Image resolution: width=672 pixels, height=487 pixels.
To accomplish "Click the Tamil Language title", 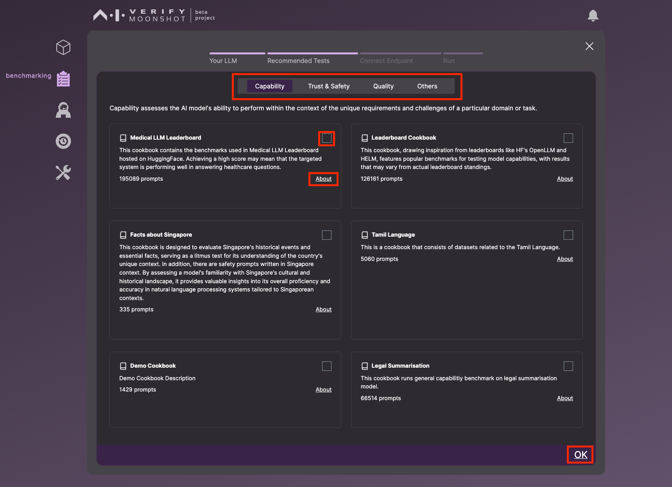I will (393, 235).
